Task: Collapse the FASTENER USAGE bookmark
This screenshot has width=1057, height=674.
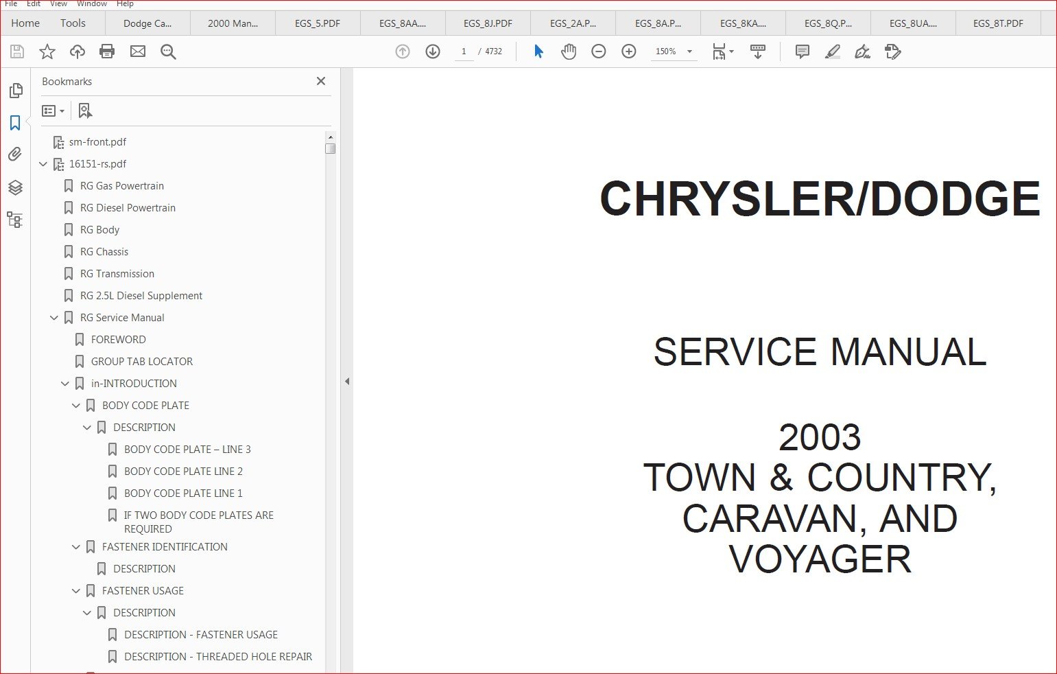Action: [76, 591]
